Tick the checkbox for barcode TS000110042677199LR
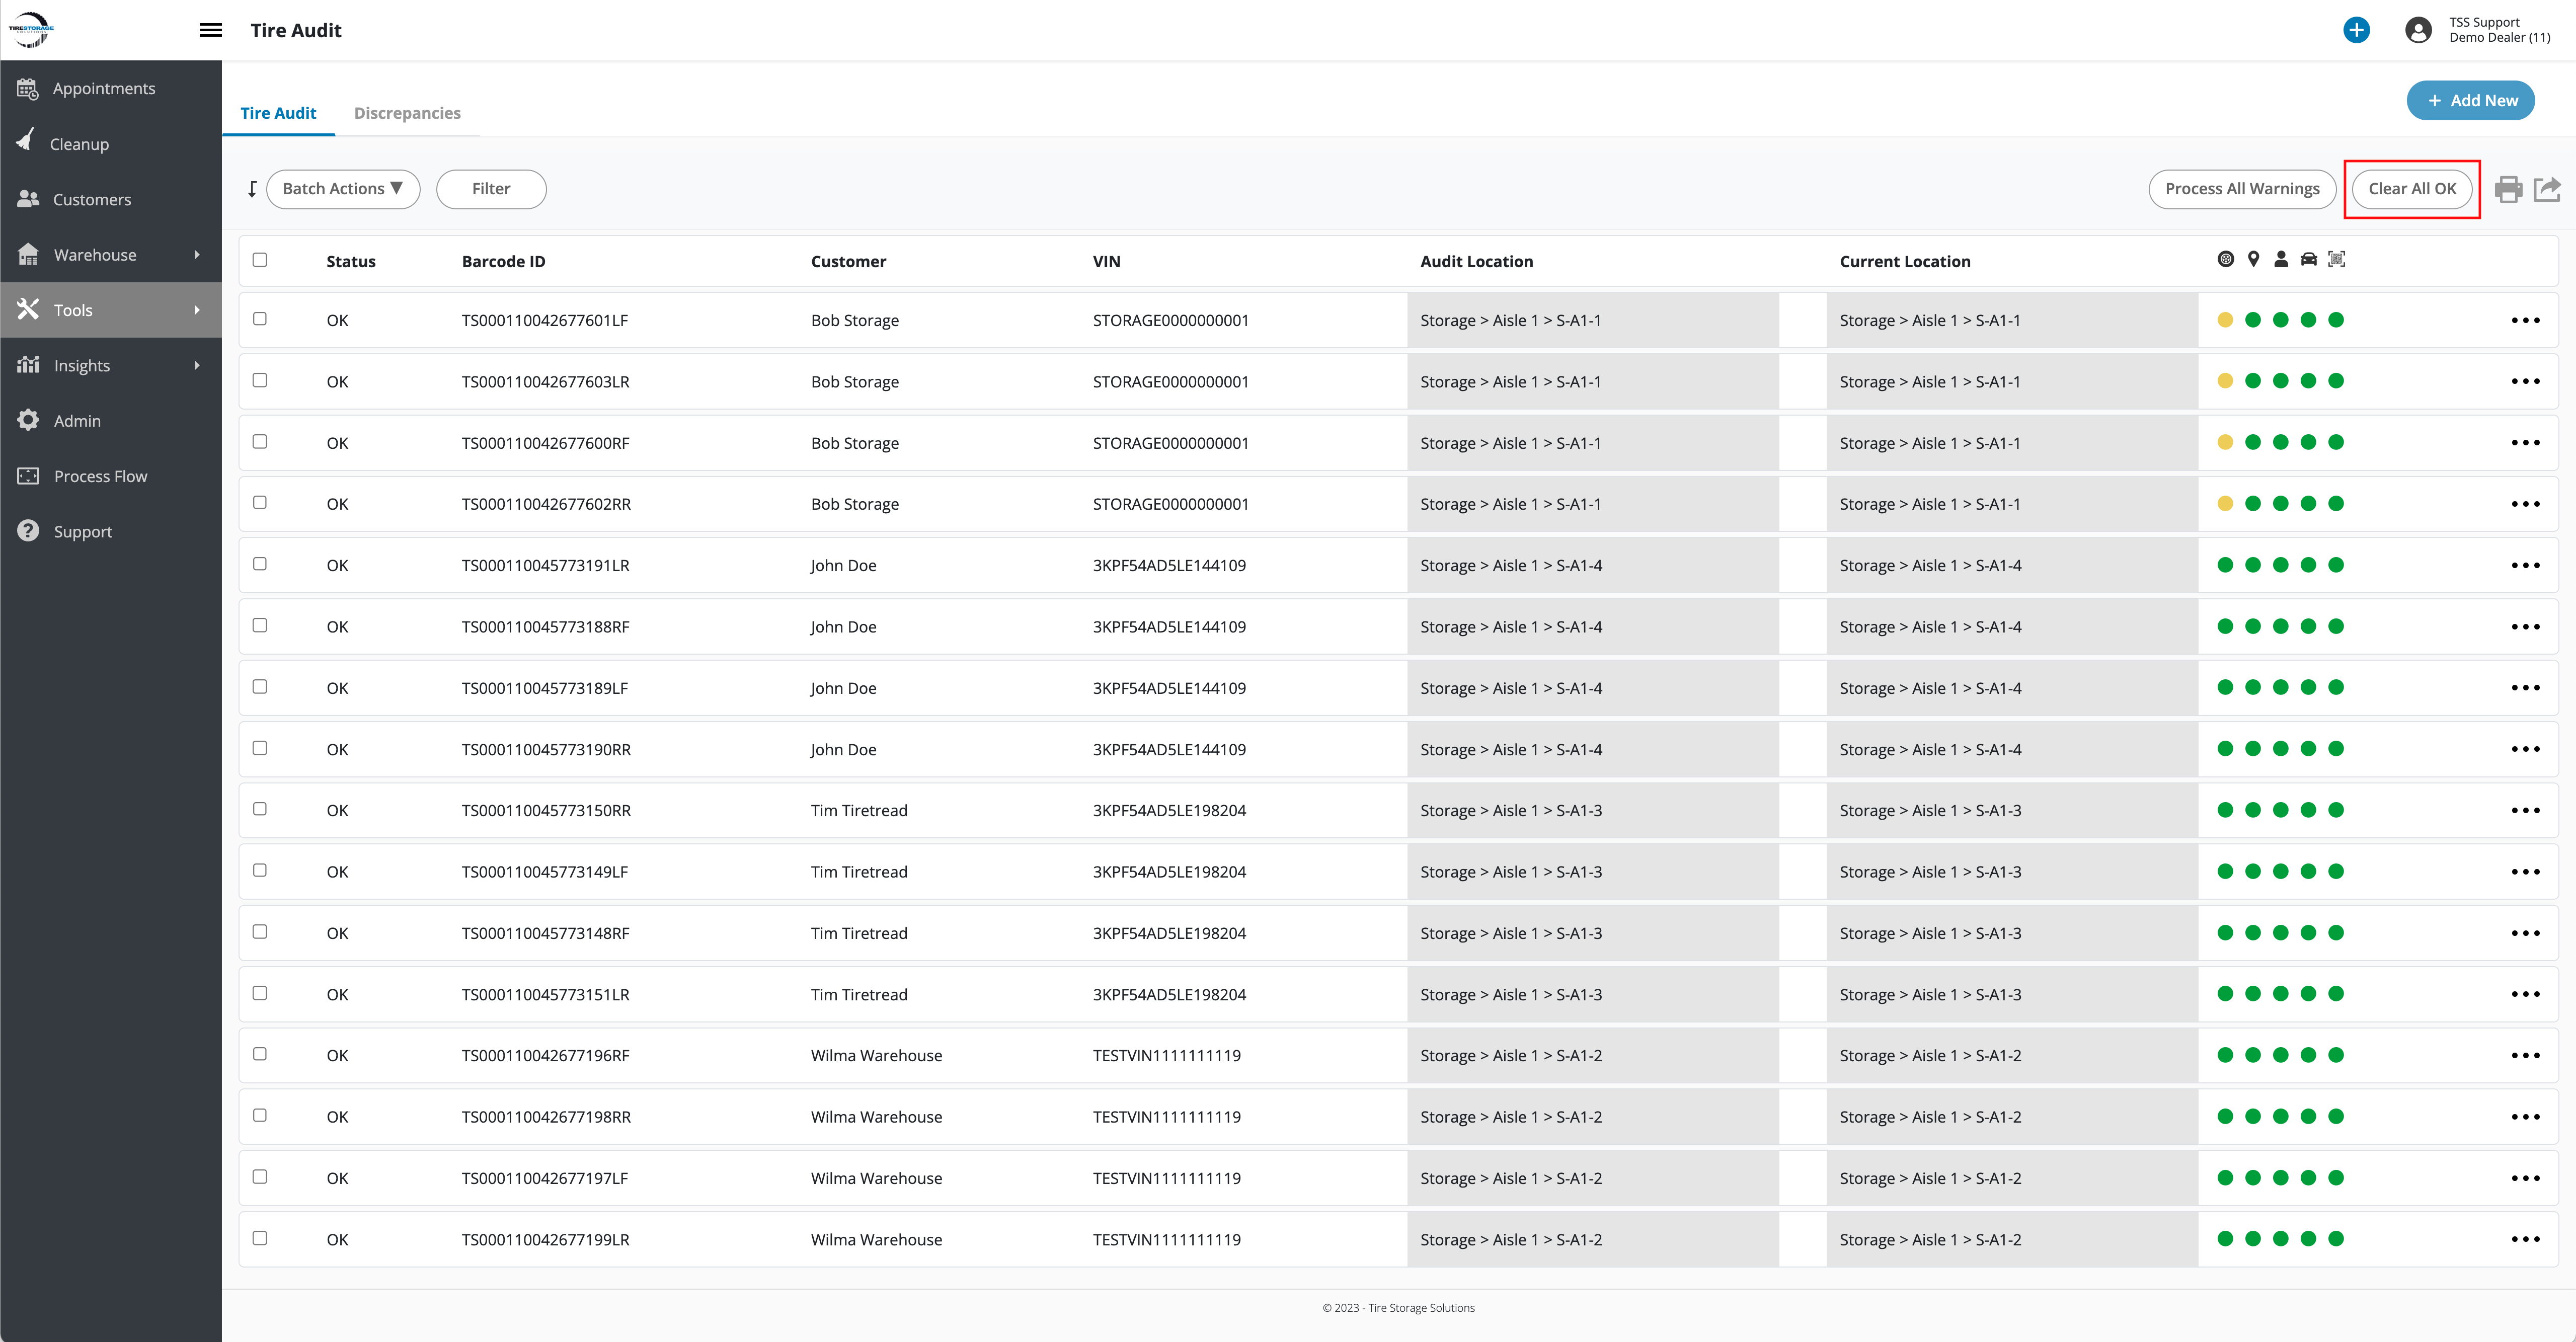The height and width of the screenshot is (1342, 2576). coord(260,1238)
